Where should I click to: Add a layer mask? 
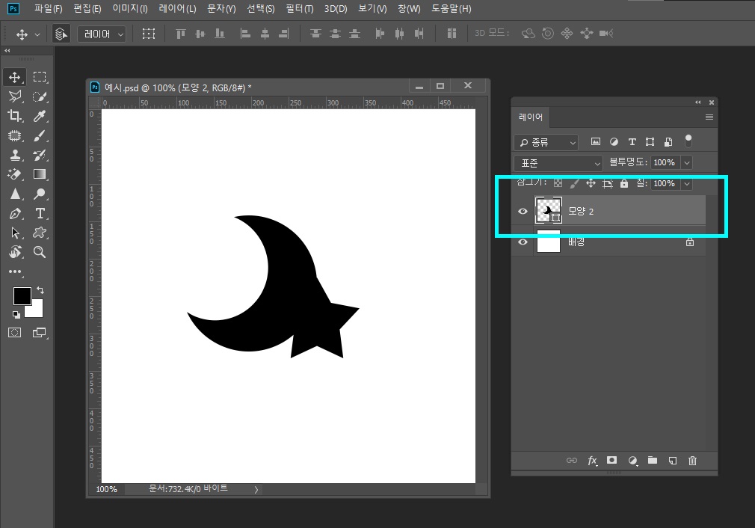611,460
